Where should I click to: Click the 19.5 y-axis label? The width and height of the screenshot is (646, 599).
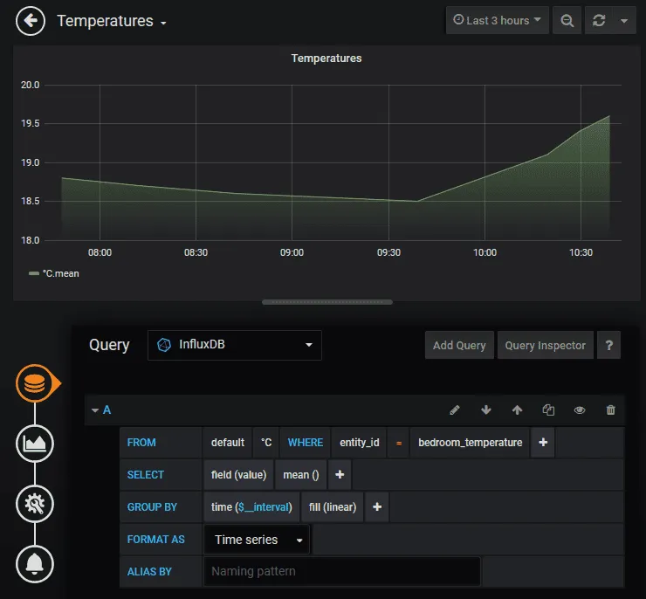30,123
